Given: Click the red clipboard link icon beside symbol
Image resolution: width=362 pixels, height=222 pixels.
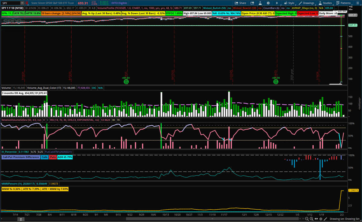Looking at the screenshot, I should (27, 3).
